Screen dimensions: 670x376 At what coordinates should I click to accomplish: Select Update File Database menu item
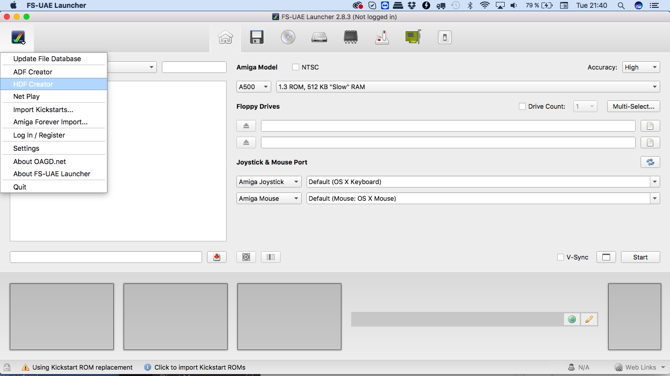click(x=54, y=59)
